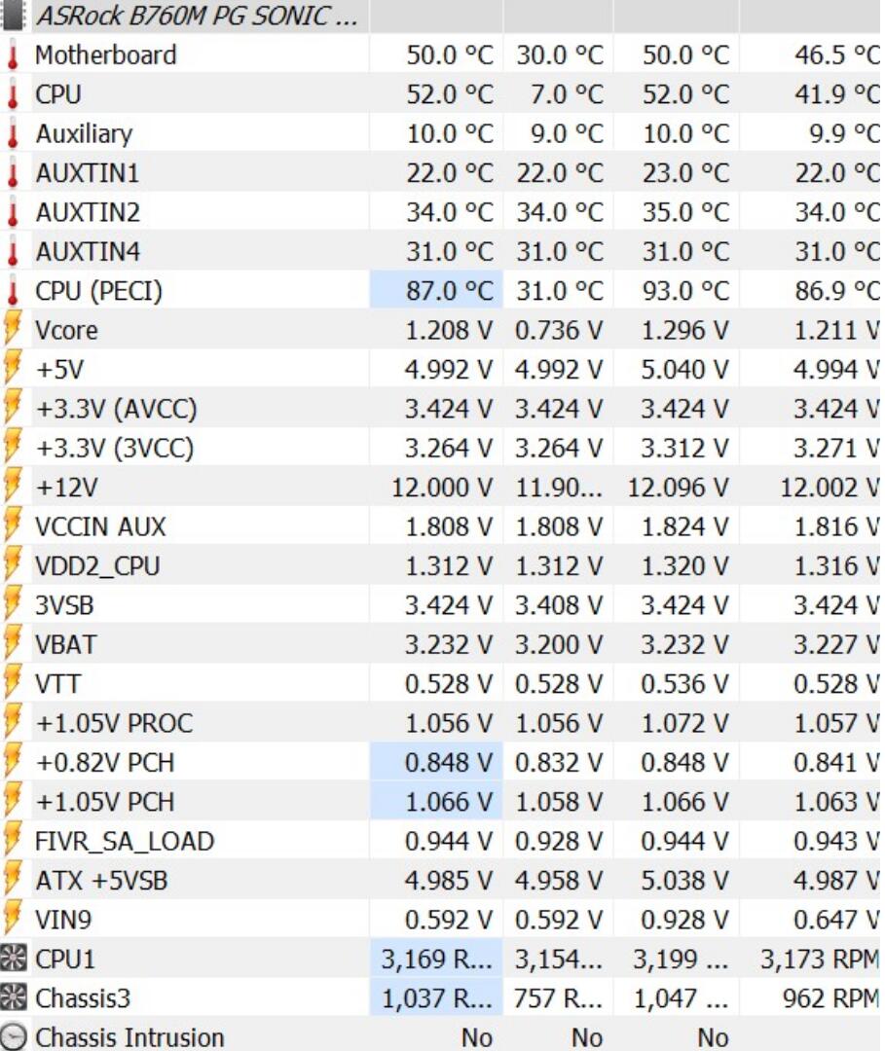Select the AUXTIN1 label

click(88, 173)
